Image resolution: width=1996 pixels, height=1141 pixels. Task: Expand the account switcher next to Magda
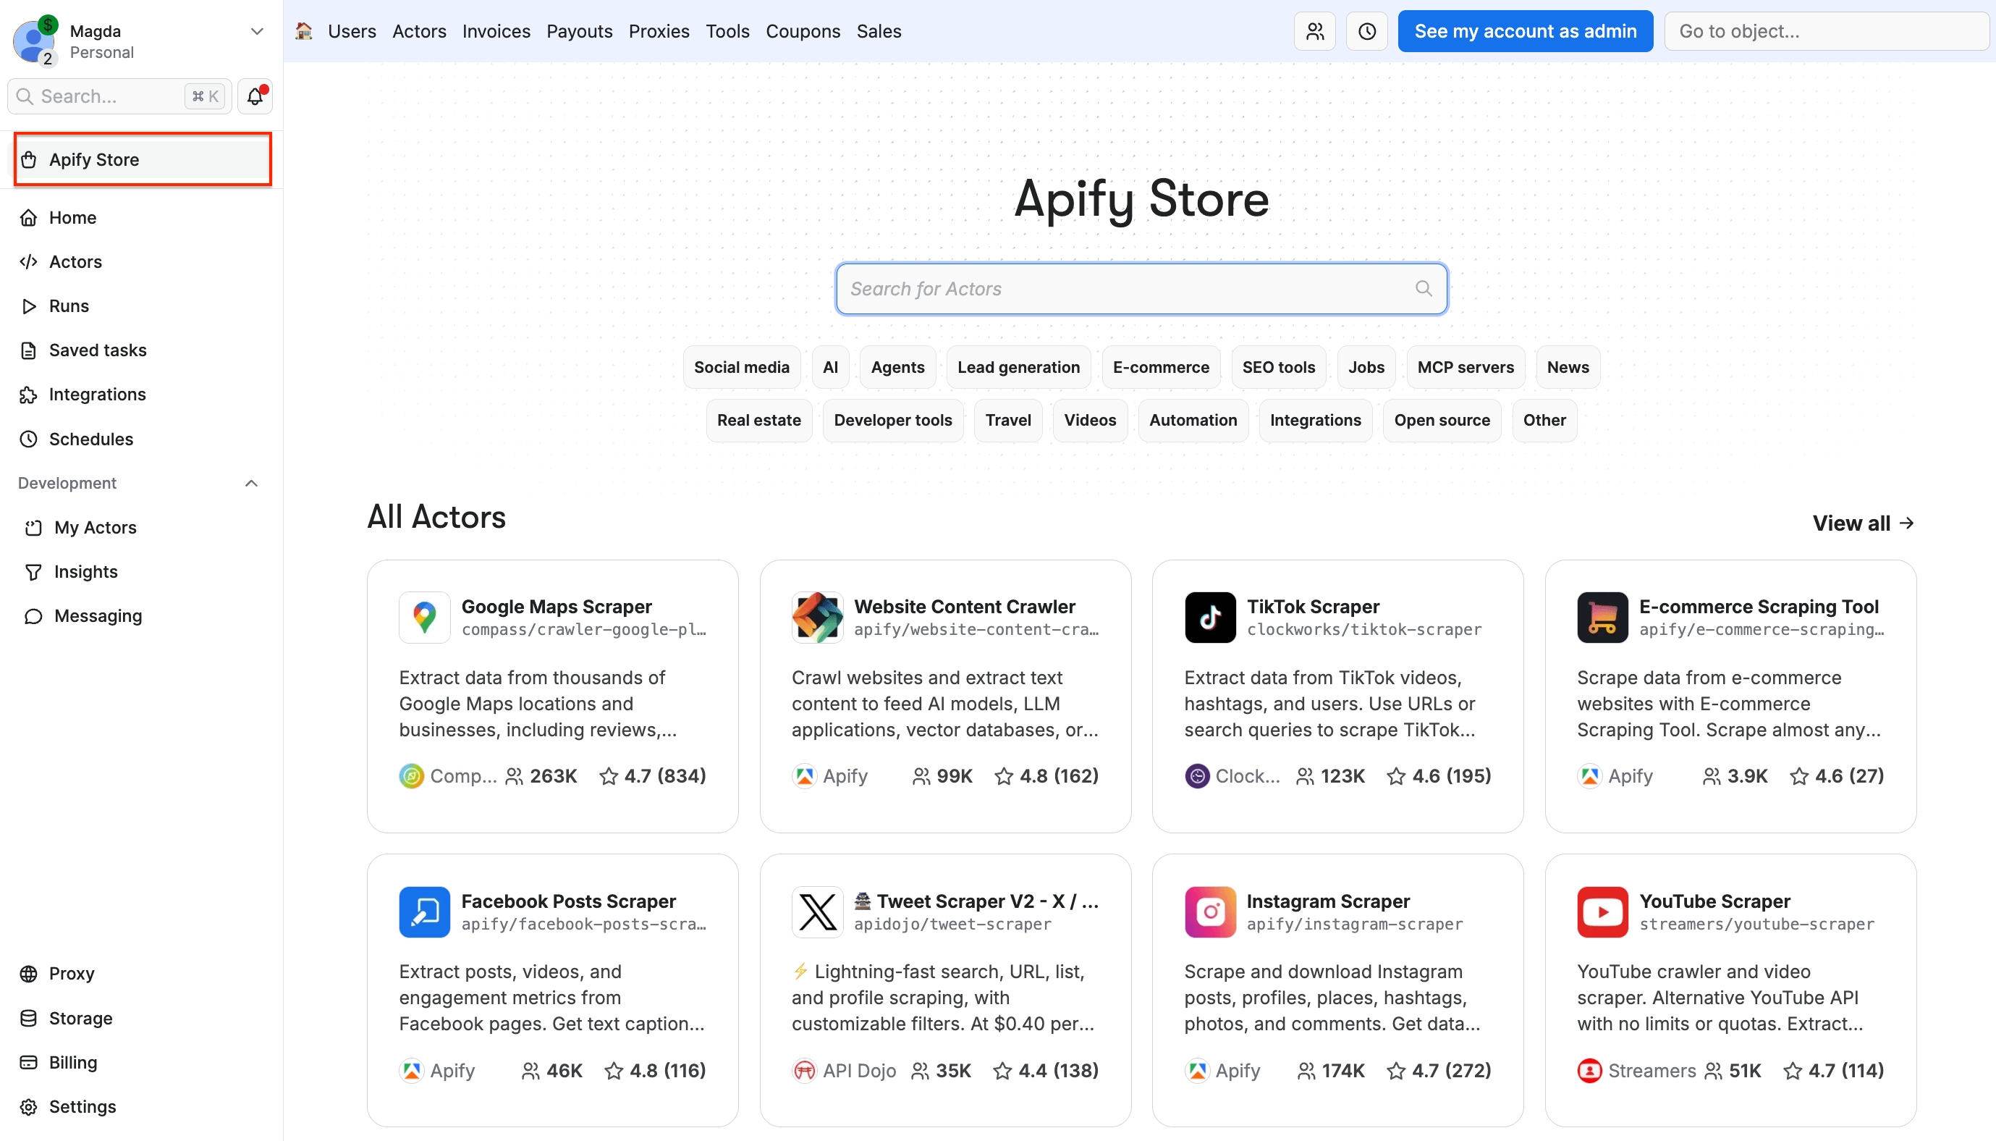[257, 30]
